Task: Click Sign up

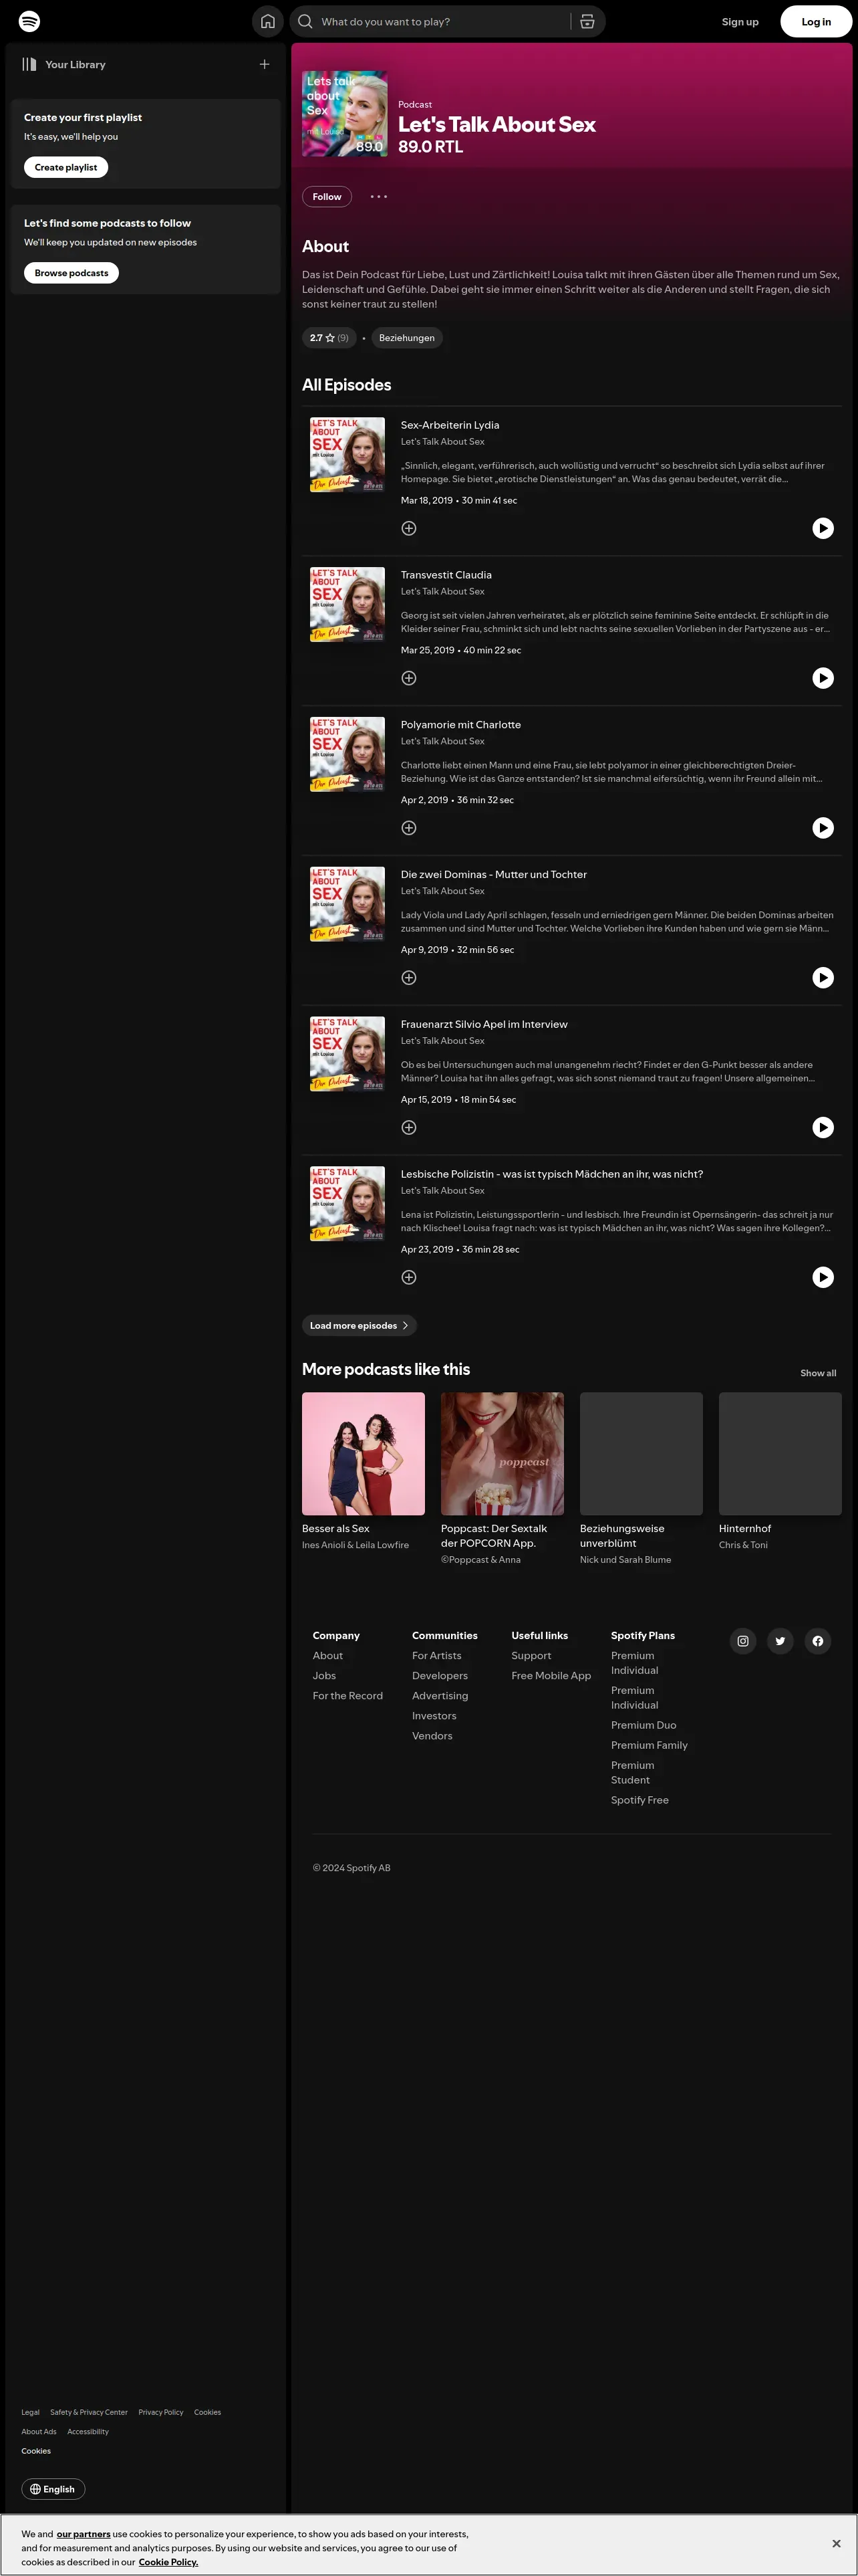Action: pyautogui.click(x=740, y=22)
